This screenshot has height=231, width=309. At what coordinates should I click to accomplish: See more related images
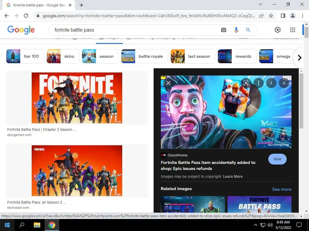point(282,189)
